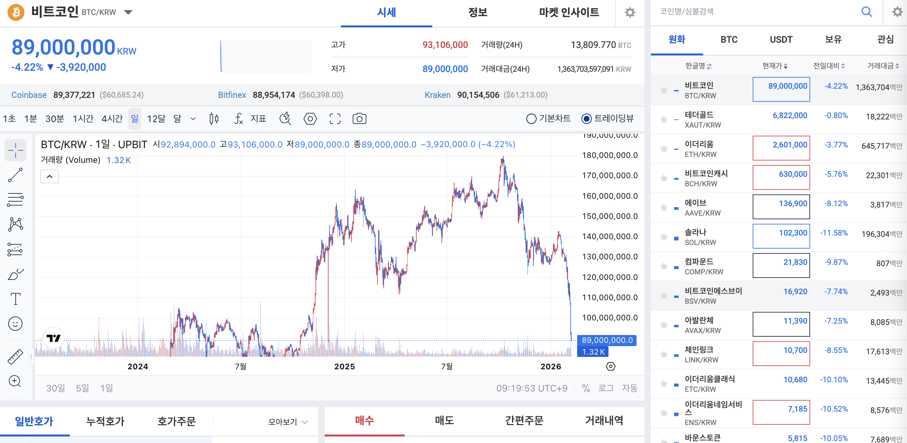Favorite 비트코인 with the star icon
The width and height of the screenshot is (907, 443).
point(664,90)
